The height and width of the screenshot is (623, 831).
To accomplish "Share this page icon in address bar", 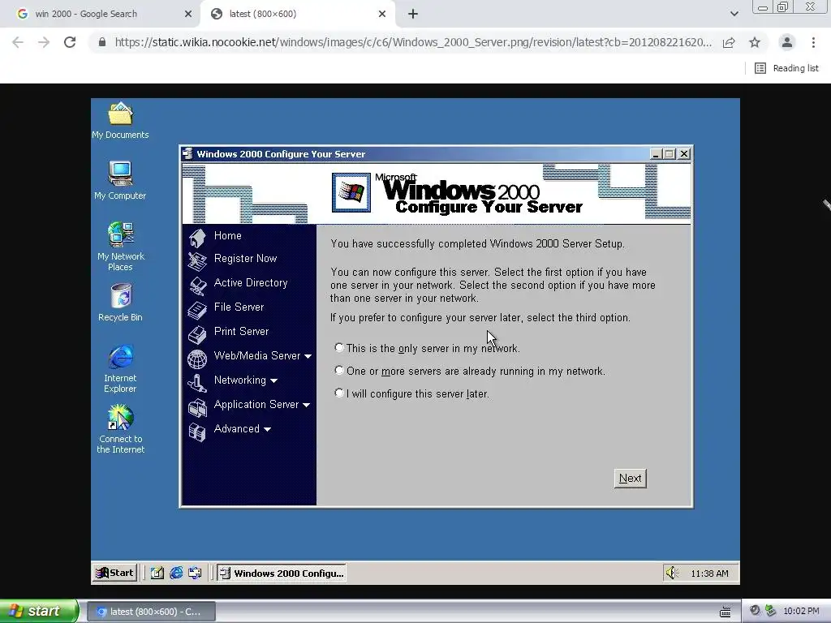I will pos(729,42).
